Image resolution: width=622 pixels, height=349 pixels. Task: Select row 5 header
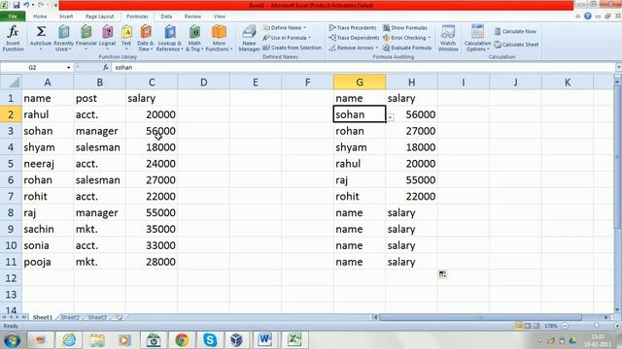tap(11, 164)
